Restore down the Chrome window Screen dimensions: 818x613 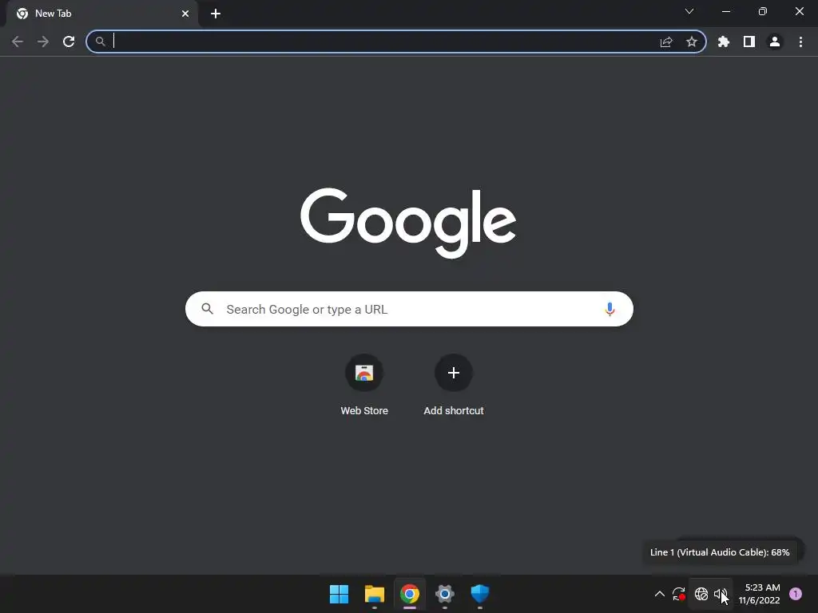click(x=763, y=11)
